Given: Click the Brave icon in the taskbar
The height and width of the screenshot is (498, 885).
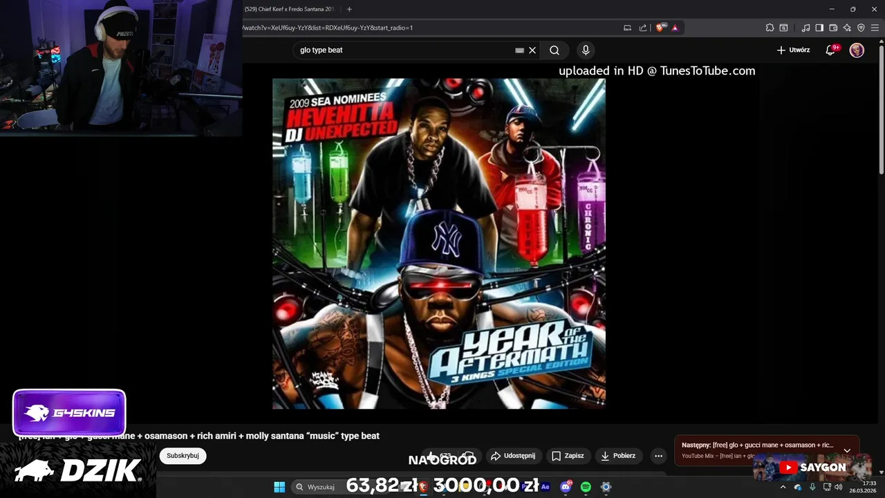Looking at the screenshot, I should (x=423, y=487).
